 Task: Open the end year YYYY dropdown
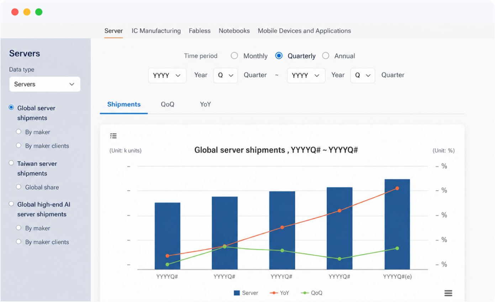[306, 75]
